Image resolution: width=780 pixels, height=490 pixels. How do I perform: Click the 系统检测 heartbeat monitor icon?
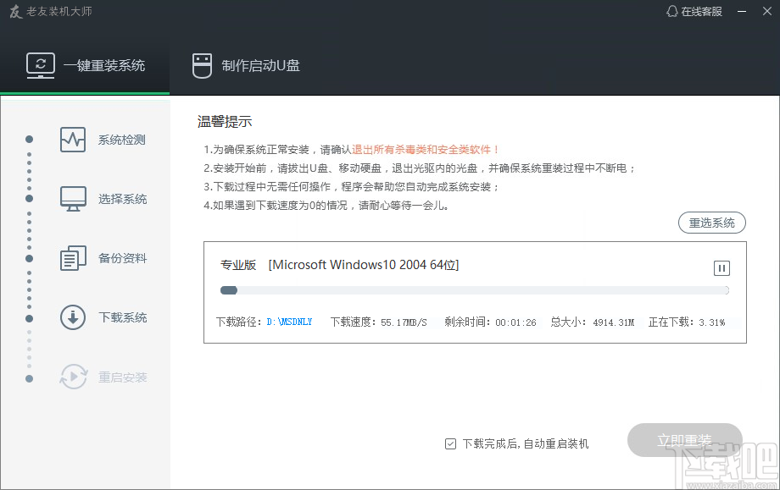point(73,140)
